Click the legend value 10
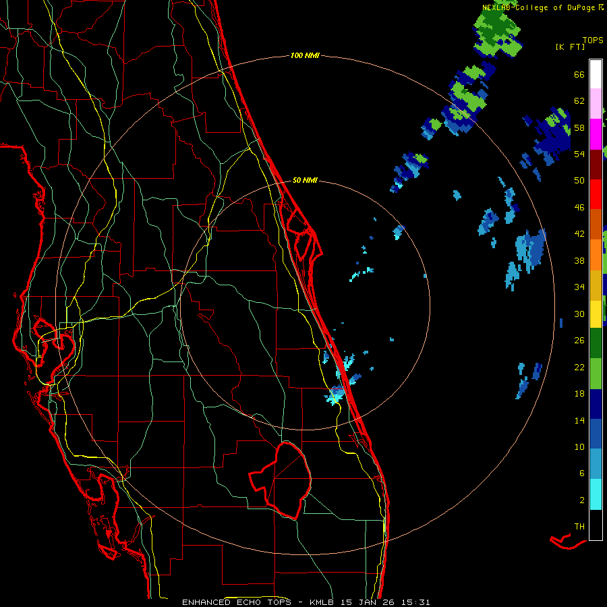Viewport: 607px width, 607px height. pyautogui.click(x=579, y=446)
